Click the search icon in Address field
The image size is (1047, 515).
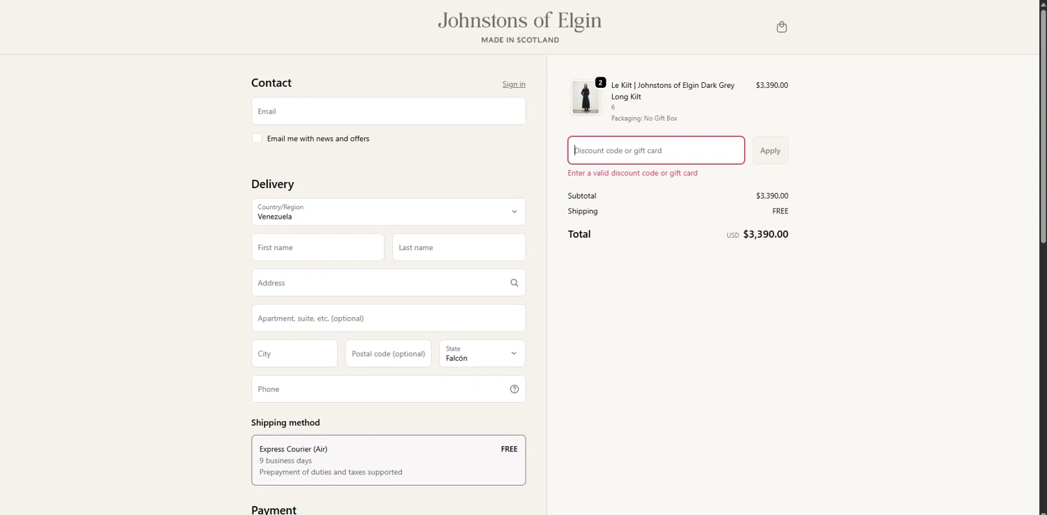[x=514, y=283]
